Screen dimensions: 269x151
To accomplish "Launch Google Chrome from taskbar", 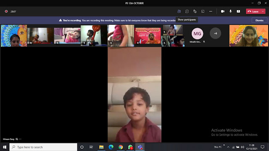I will pyautogui.click(x=121, y=147).
